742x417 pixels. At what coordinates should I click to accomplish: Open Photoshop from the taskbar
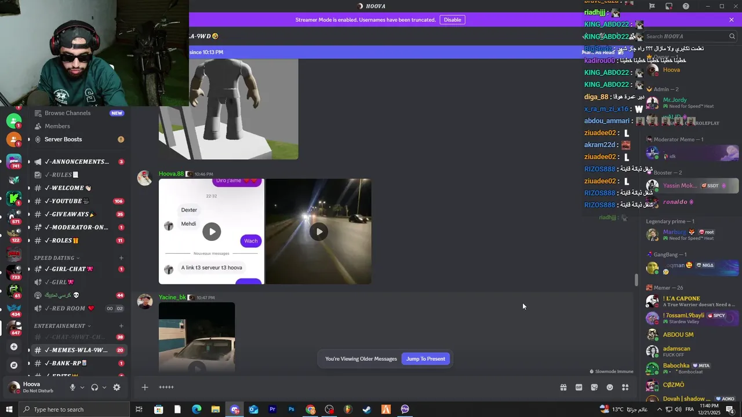tap(292, 409)
